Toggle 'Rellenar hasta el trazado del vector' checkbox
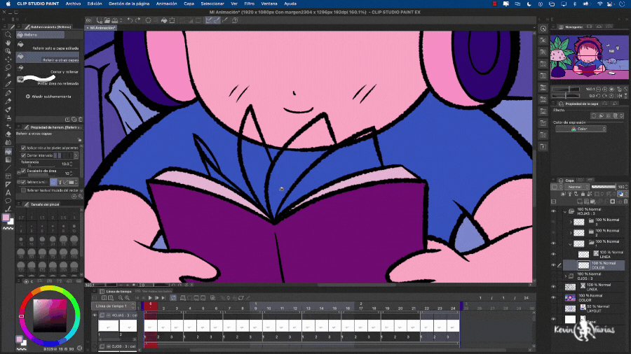 (23, 190)
